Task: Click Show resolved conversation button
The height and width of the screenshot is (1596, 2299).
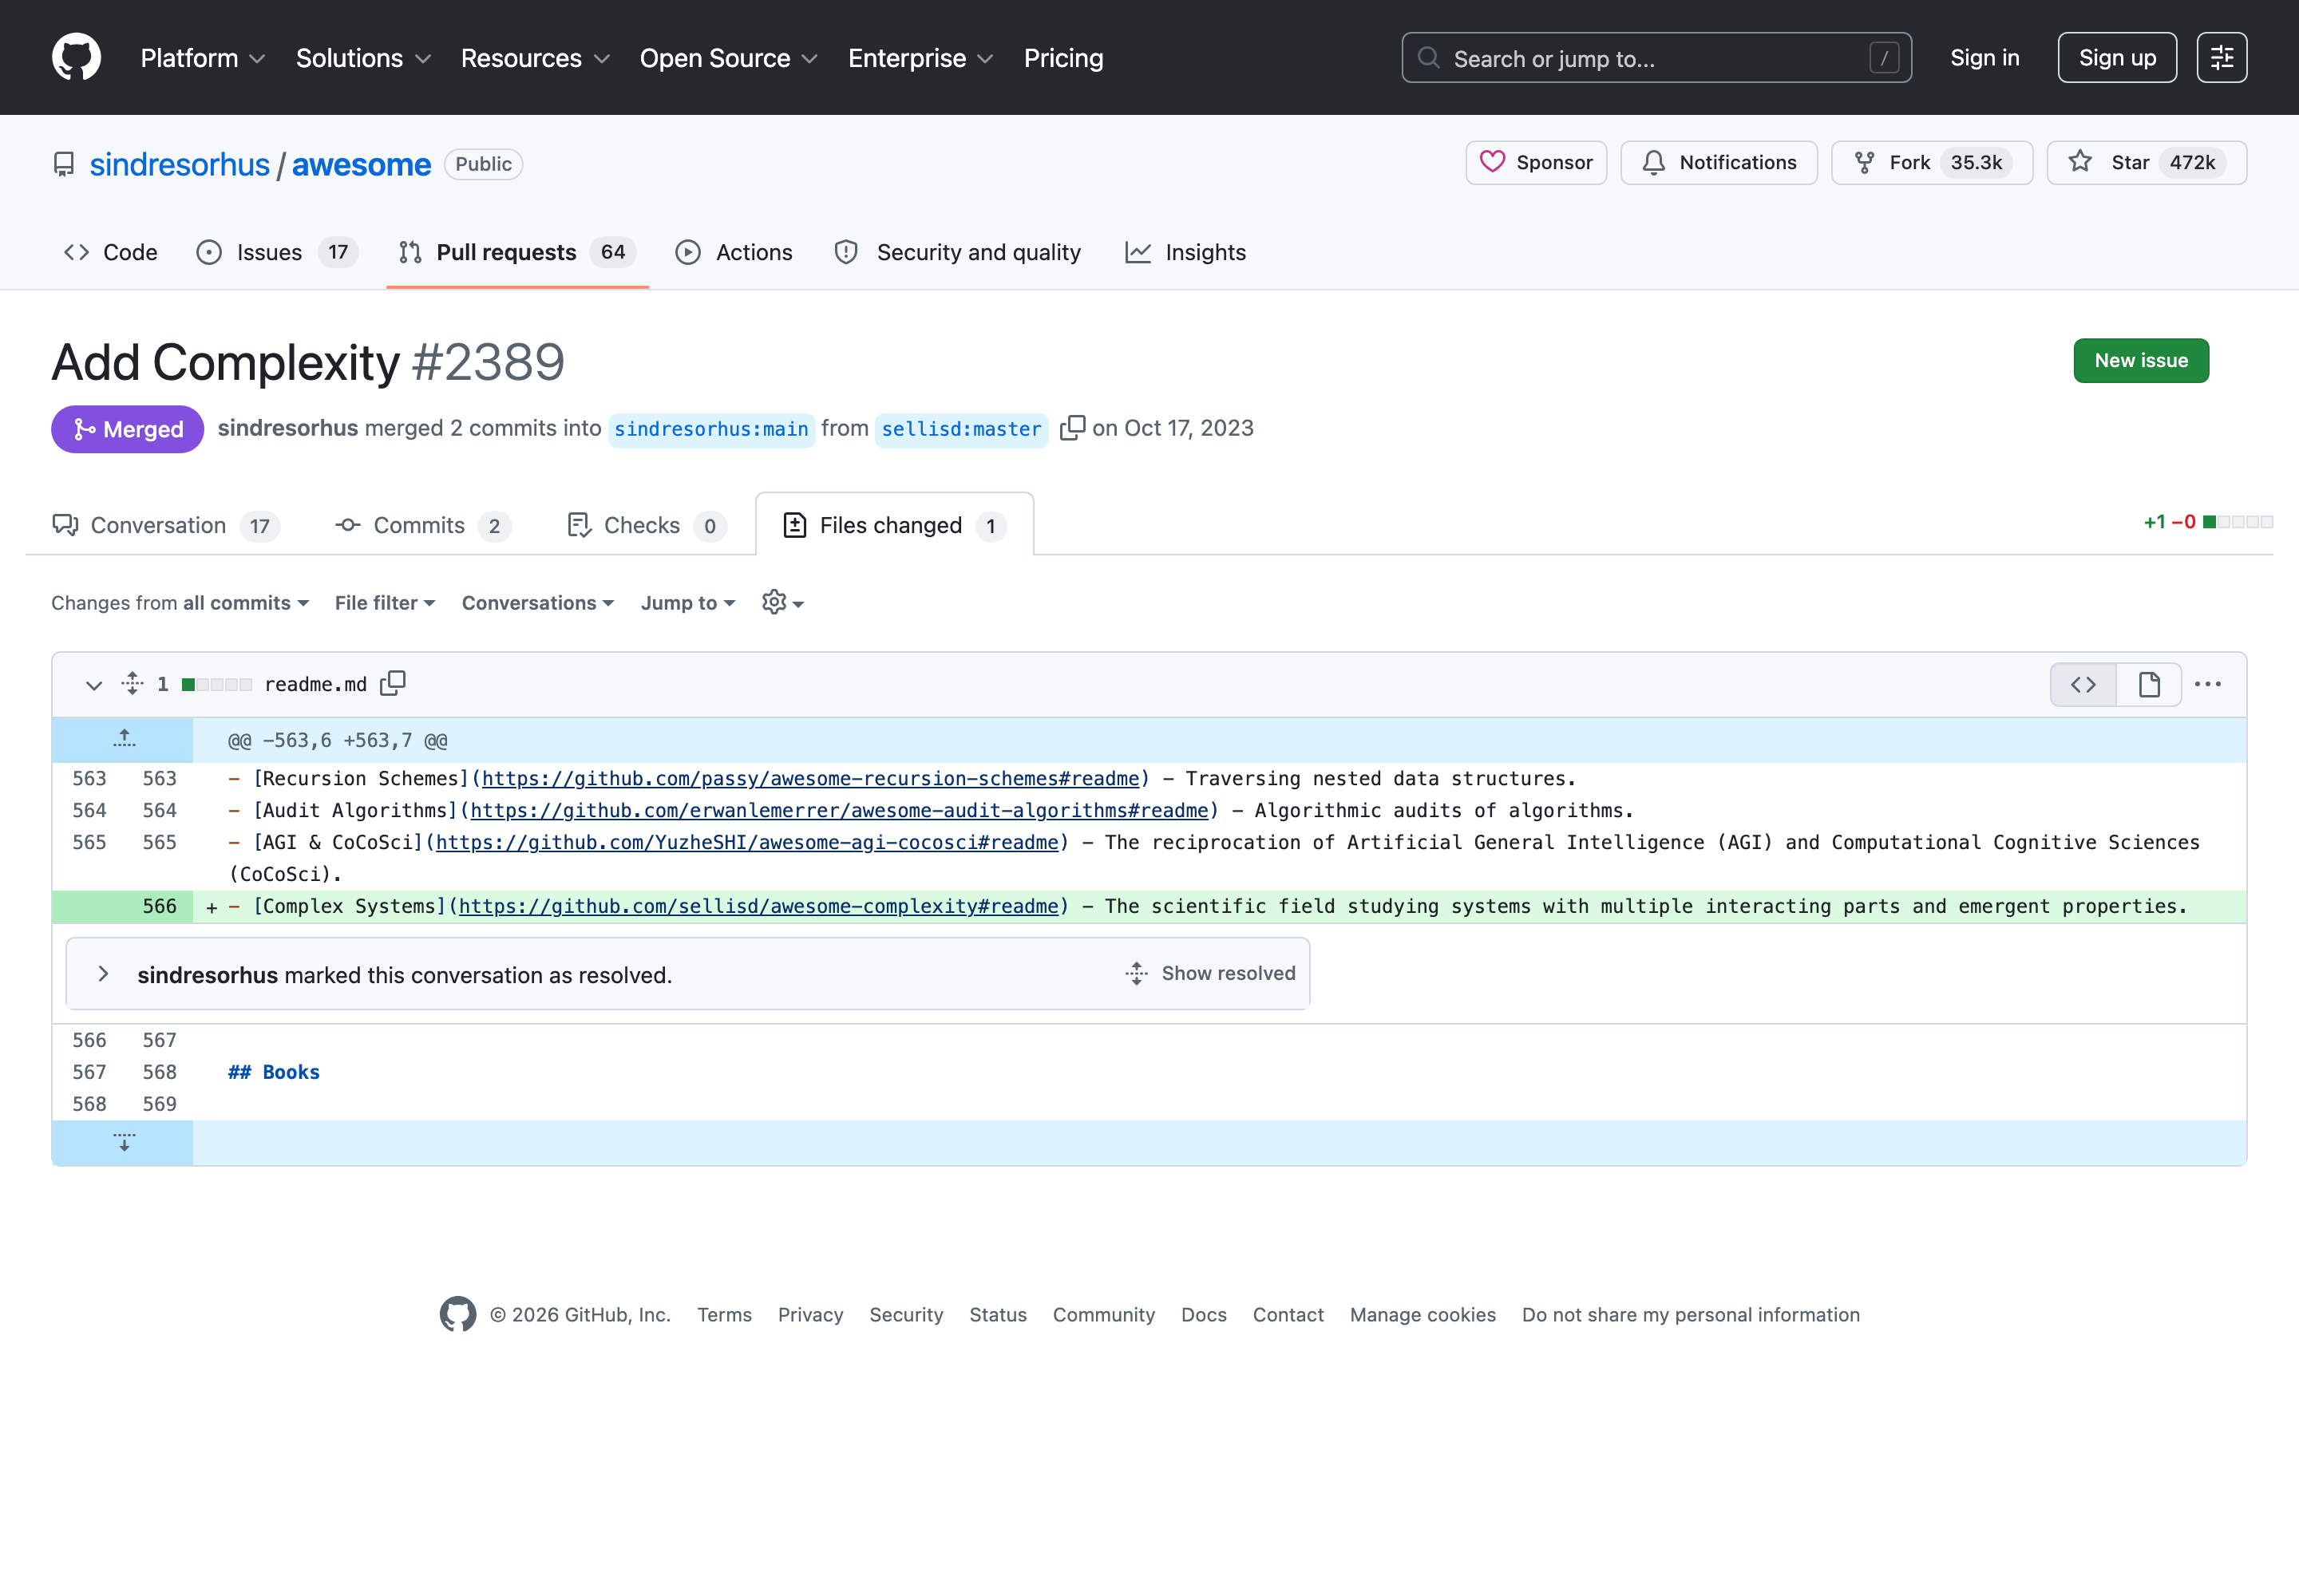Action: tap(1209, 974)
